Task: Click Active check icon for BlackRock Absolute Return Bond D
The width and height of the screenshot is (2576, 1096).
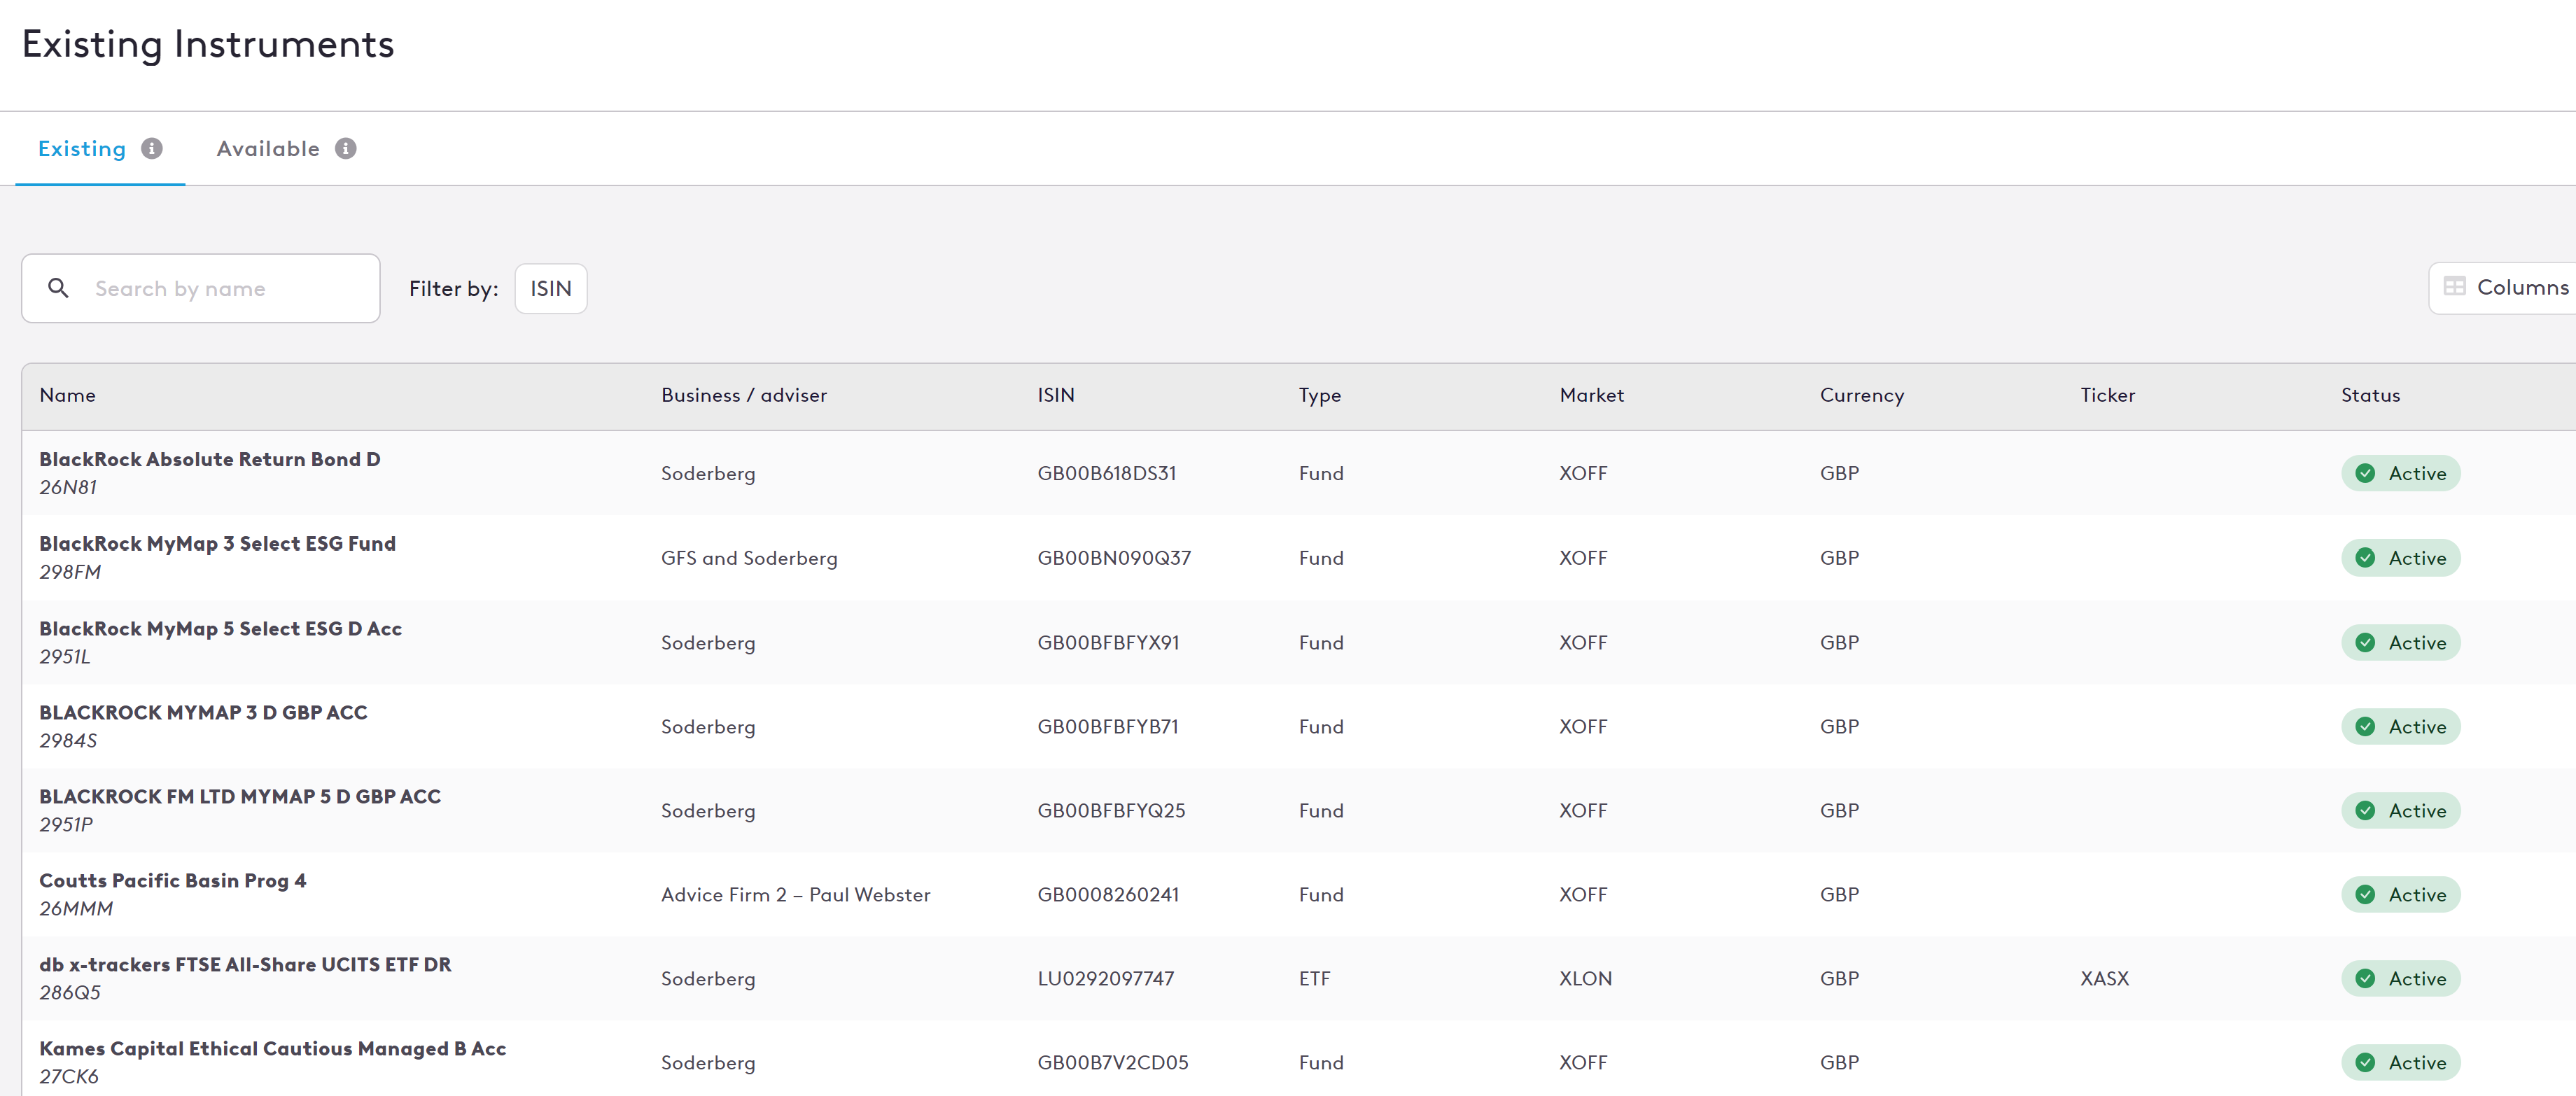Action: pyautogui.click(x=2365, y=474)
